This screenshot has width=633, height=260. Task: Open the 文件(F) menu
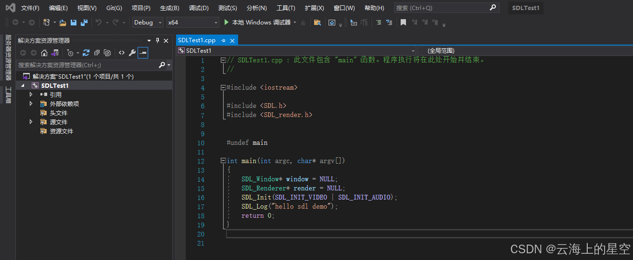click(30, 8)
